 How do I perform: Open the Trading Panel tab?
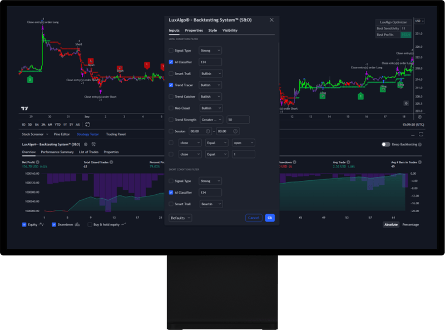[x=116, y=134]
